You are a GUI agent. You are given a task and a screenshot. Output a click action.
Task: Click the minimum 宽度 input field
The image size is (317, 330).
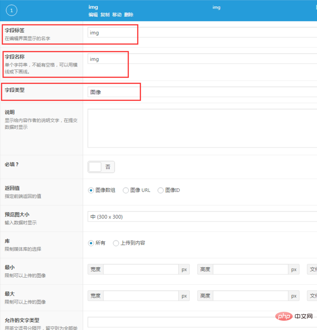pos(141,269)
